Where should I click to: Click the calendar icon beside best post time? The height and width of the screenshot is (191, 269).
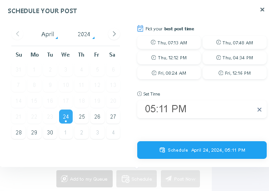click(x=140, y=29)
